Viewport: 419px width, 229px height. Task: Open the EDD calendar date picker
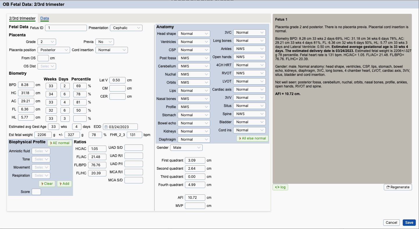pyautogui.click(x=106, y=127)
